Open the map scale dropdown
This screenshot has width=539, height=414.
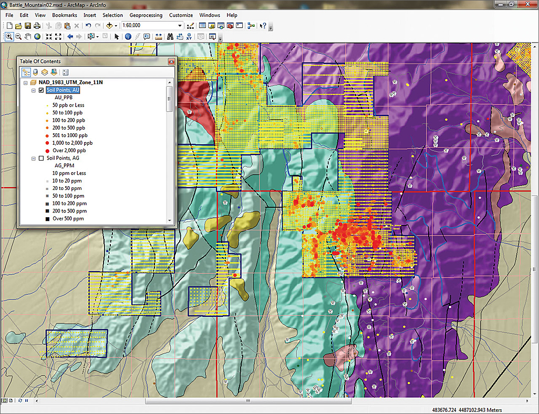pyautogui.click(x=180, y=26)
